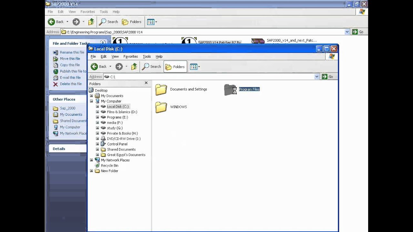Open Edit menu in Local Disk window
The width and height of the screenshot is (413, 232).
tap(104, 56)
